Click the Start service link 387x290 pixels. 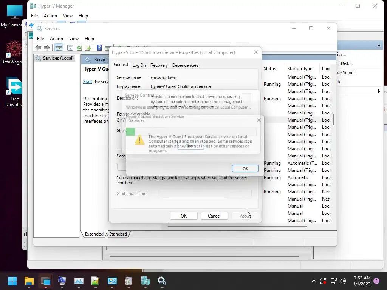[x=87, y=82]
